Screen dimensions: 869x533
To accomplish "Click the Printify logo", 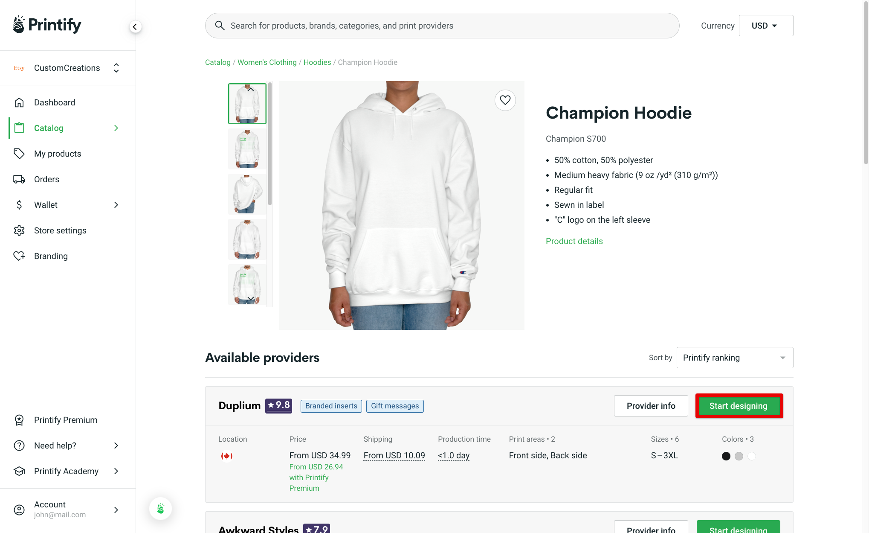I will pyautogui.click(x=46, y=24).
